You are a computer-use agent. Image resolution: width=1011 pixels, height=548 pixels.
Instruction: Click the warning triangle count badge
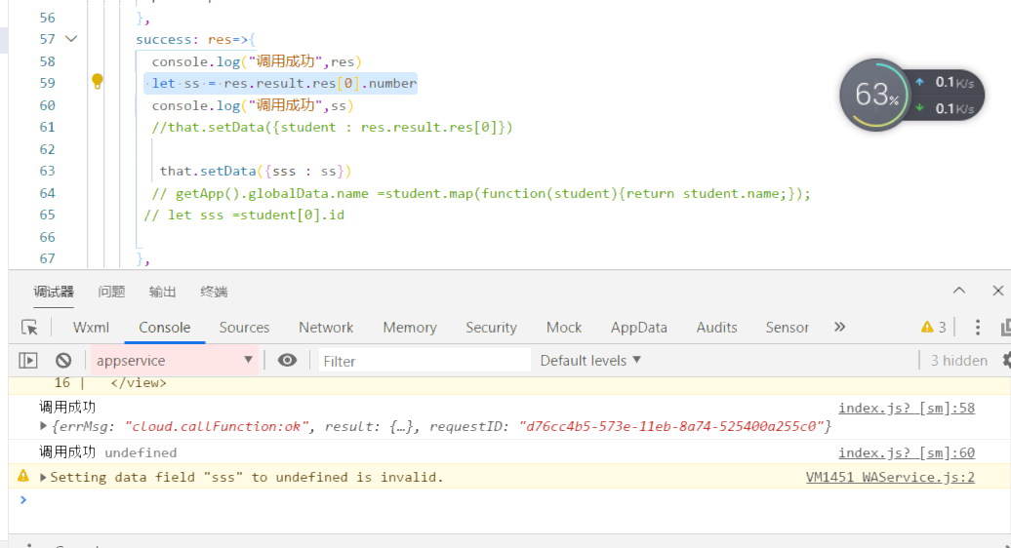point(933,328)
